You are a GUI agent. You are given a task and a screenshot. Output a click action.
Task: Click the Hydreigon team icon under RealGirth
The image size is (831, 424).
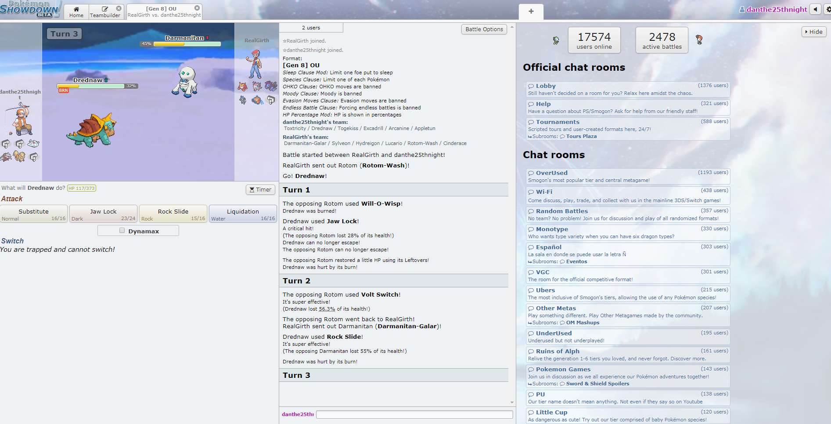click(x=271, y=86)
